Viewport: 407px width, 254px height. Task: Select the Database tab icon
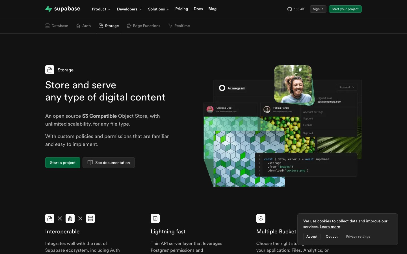pyautogui.click(x=47, y=26)
